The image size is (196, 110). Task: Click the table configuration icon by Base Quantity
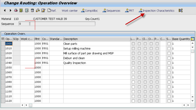tap(193, 39)
